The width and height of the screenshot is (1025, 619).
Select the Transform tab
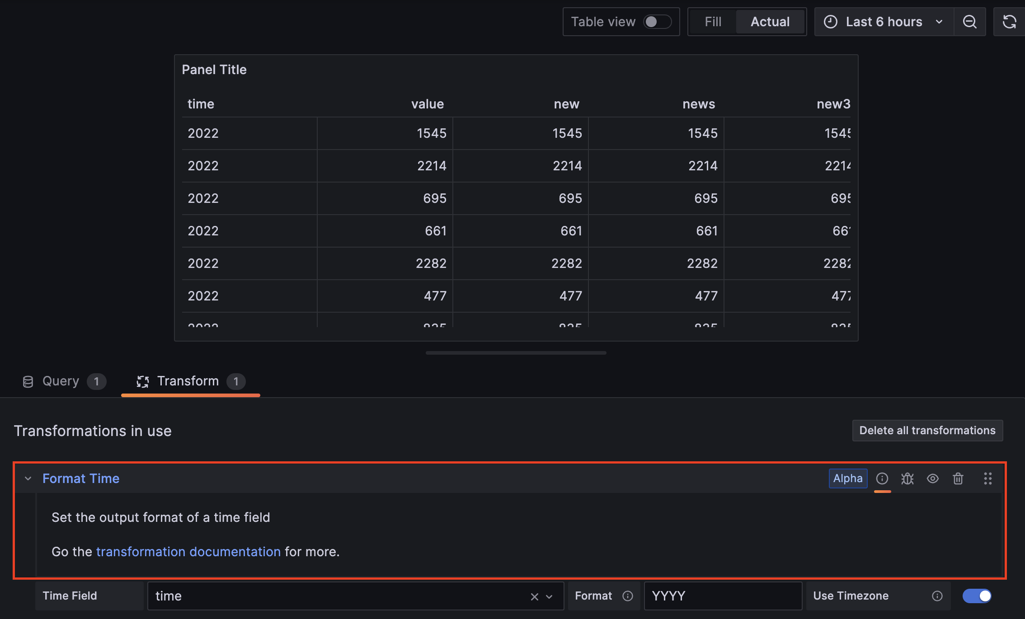pyautogui.click(x=187, y=381)
